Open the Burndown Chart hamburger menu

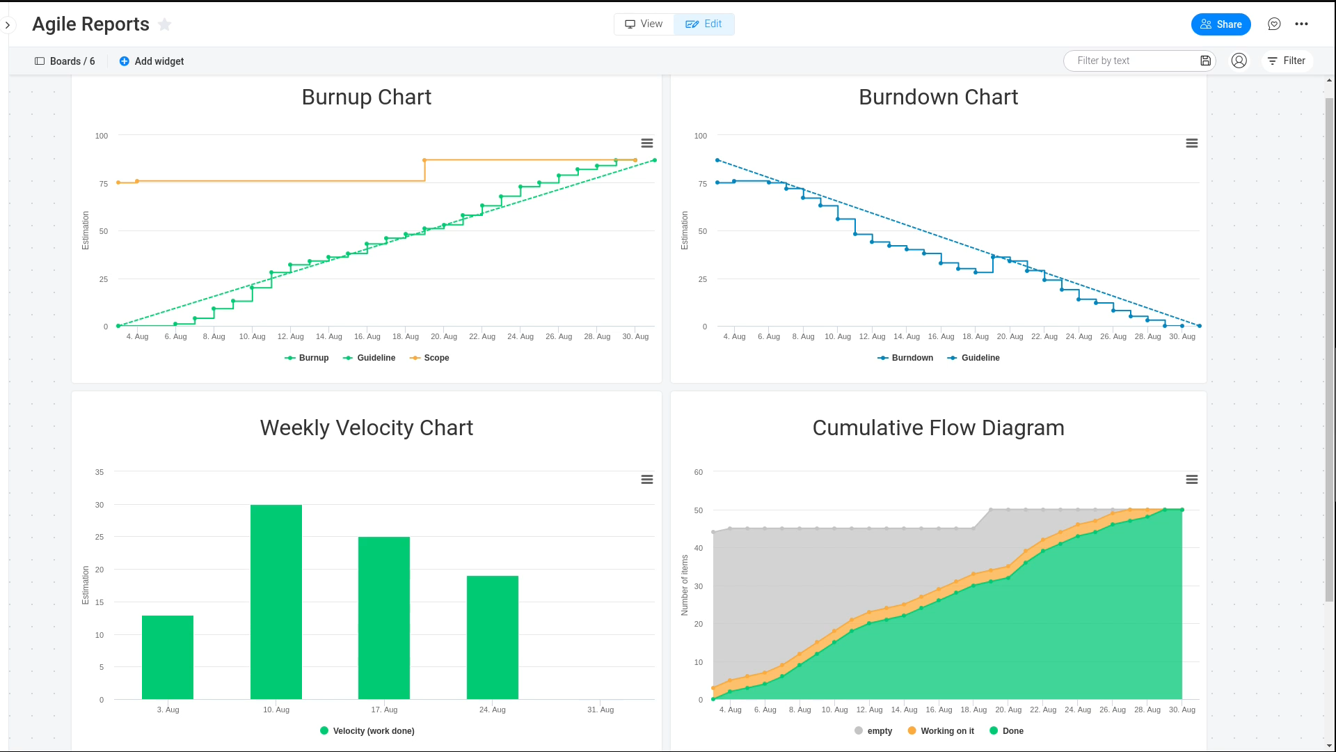pos(1191,143)
